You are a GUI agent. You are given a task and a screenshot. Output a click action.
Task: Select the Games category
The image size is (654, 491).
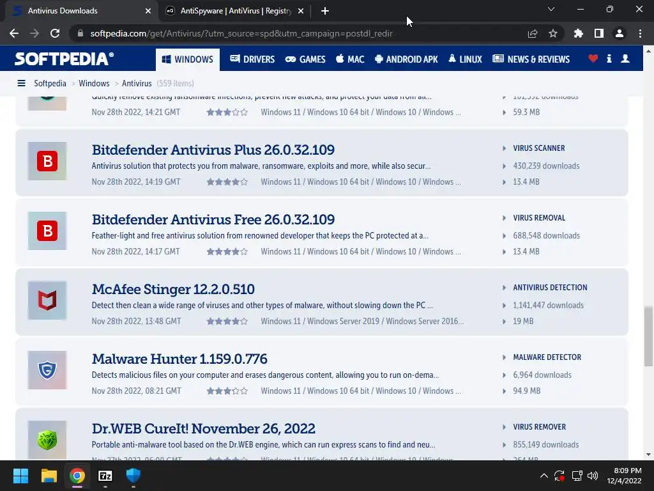(x=305, y=59)
